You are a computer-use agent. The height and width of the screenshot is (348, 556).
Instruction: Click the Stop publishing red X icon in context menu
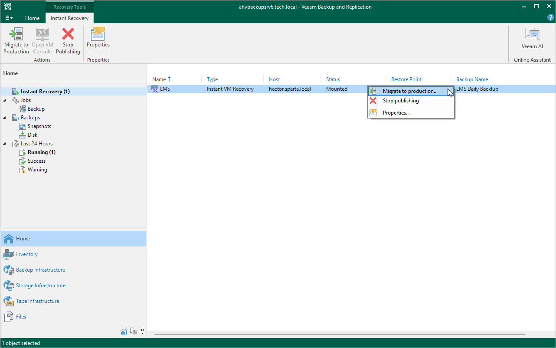pos(373,101)
